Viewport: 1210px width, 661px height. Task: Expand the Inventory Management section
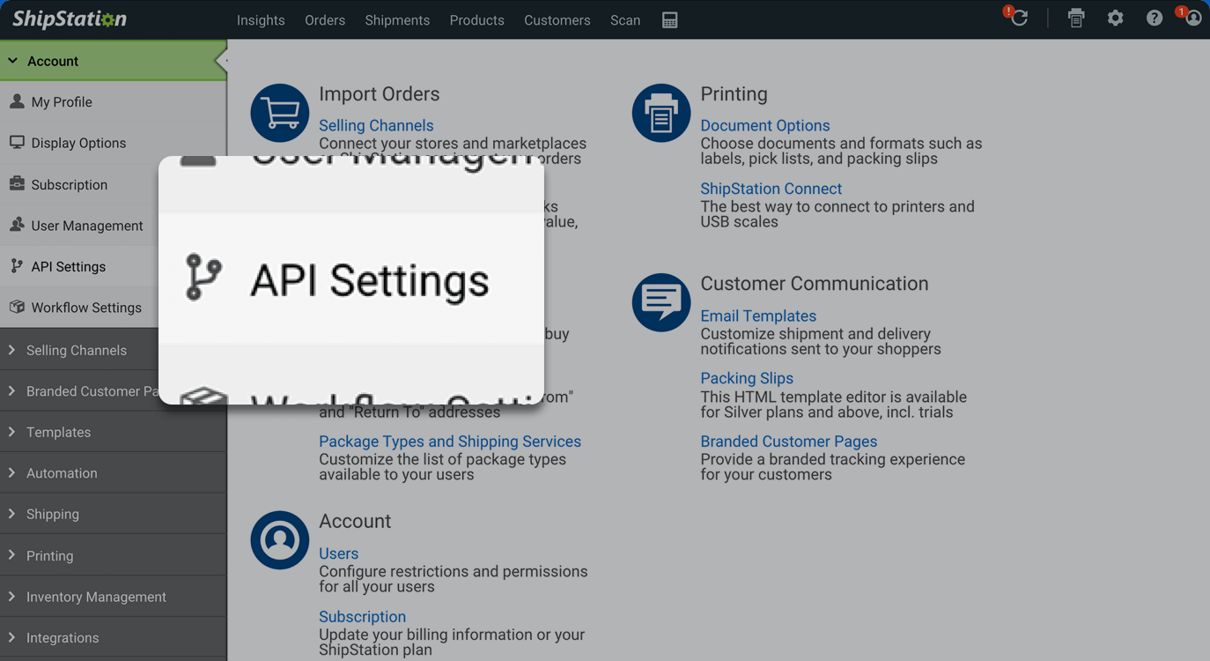pyautogui.click(x=114, y=597)
